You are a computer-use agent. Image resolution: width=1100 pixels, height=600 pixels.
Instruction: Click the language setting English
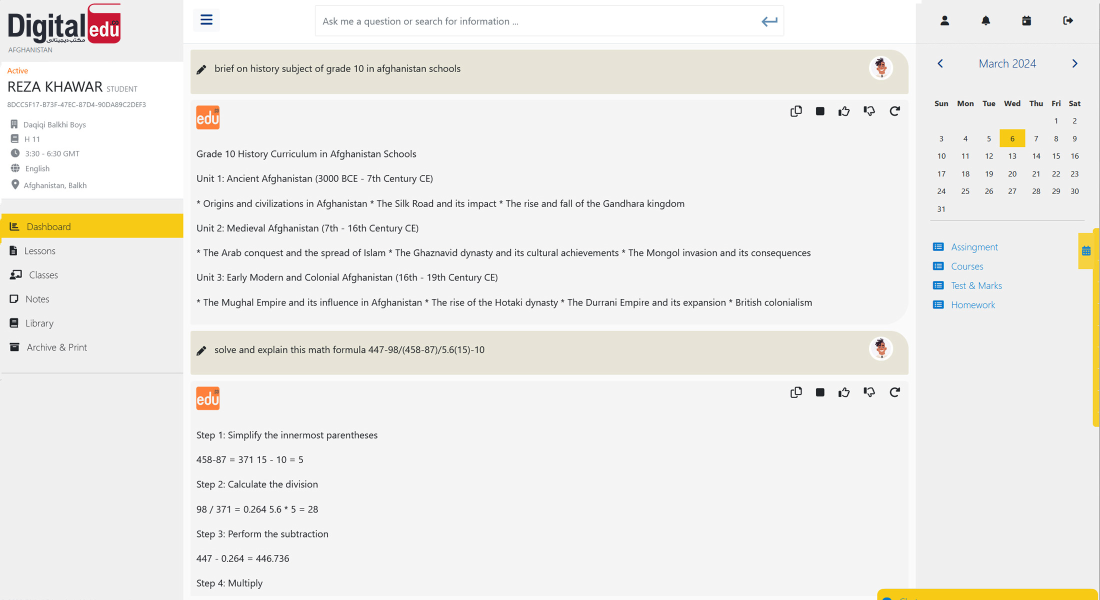[37, 168]
